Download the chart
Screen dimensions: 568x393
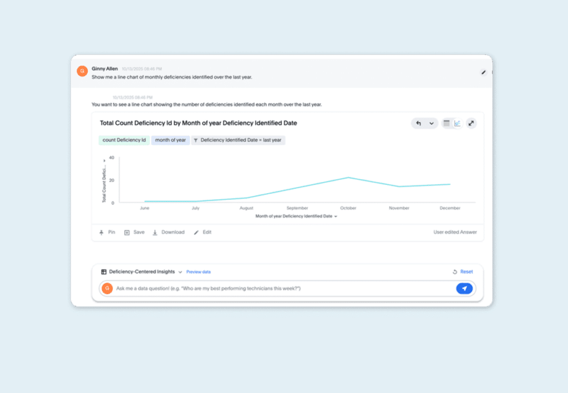click(x=169, y=232)
